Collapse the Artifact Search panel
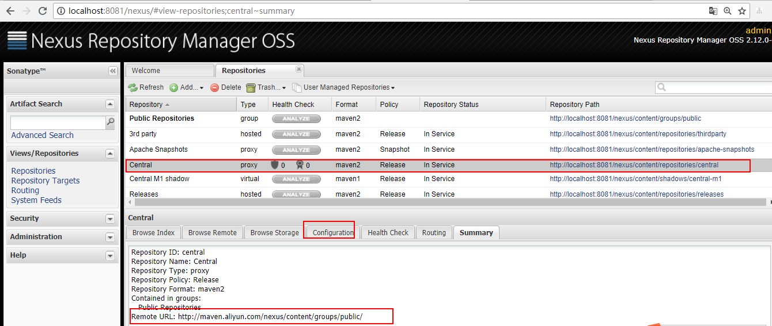Image resolution: width=772 pixels, height=326 pixels. (x=110, y=104)
